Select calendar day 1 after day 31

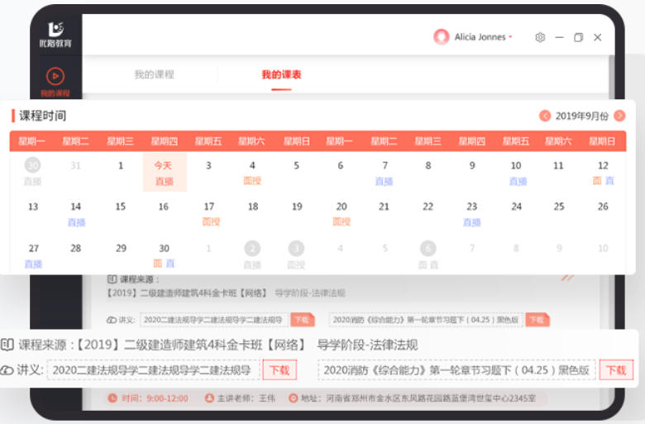[121, 166]
